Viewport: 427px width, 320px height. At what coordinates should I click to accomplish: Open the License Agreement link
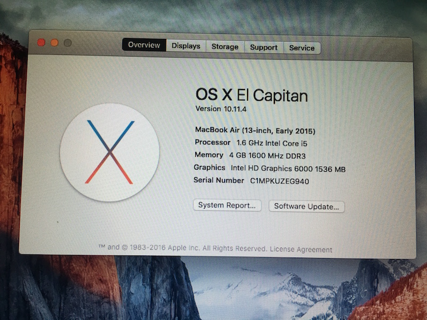click(301, 250)
